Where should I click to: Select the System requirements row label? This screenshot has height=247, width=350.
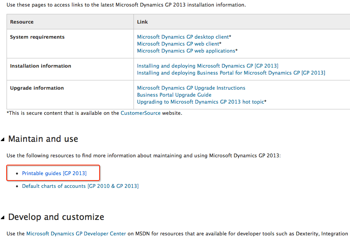click(37, 37)
